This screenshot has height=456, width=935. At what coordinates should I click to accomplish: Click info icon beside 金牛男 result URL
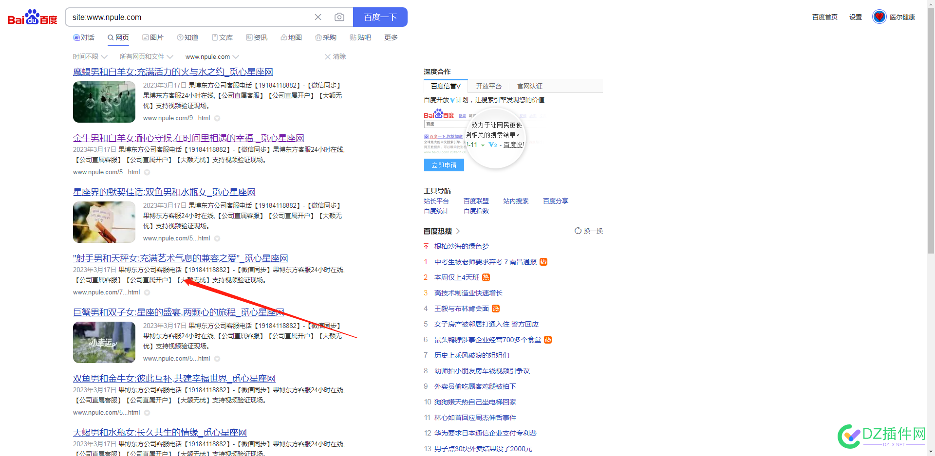click(x=147, y=172)
